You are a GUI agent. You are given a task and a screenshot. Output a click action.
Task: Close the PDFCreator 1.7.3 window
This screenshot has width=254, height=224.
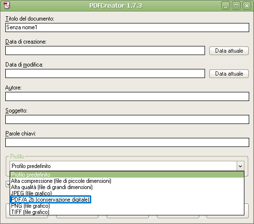coord(247,6)
